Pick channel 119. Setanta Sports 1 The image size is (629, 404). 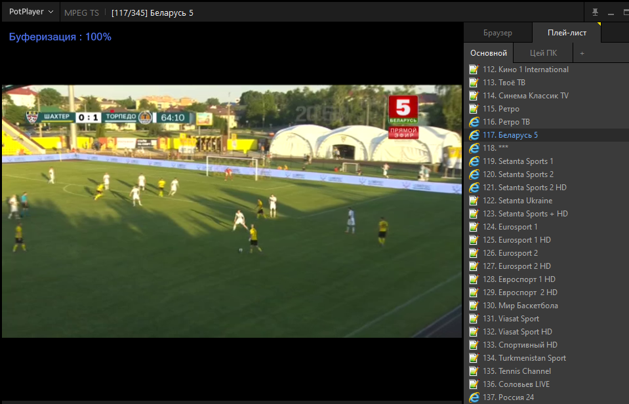pos(546,161)
